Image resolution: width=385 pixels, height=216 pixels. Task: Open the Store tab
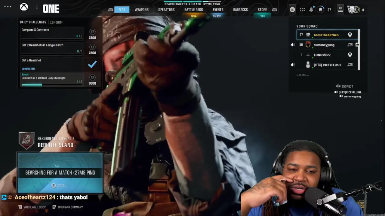pos(262,10)
